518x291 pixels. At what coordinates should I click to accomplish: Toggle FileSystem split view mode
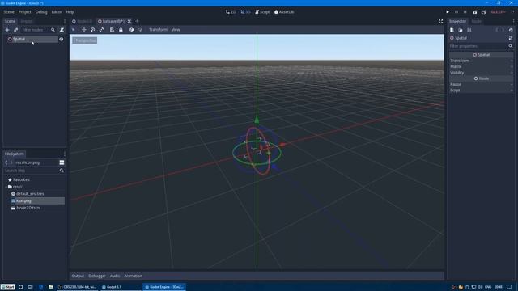pyautogui.click(x=62, y=162)
